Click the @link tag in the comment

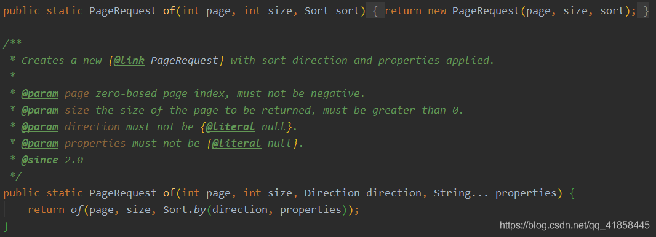pyautogui.click(x=129, y=61)
